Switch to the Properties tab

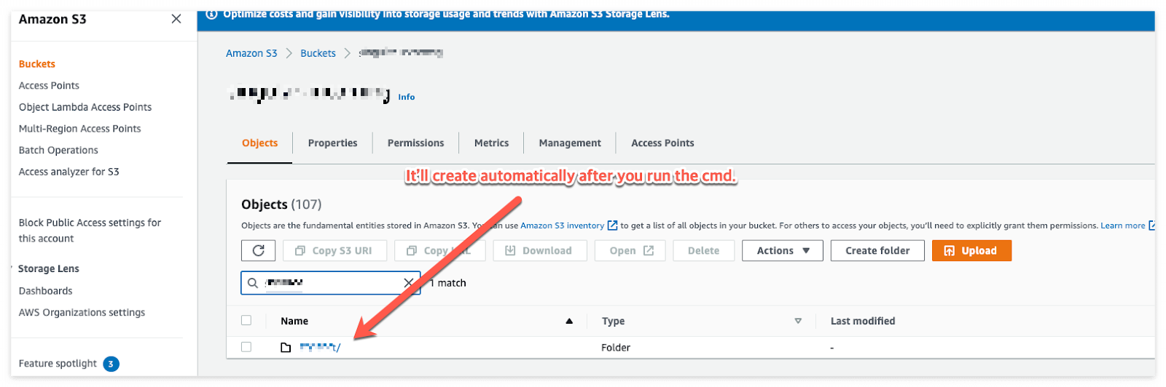click(x=332, y=143)
